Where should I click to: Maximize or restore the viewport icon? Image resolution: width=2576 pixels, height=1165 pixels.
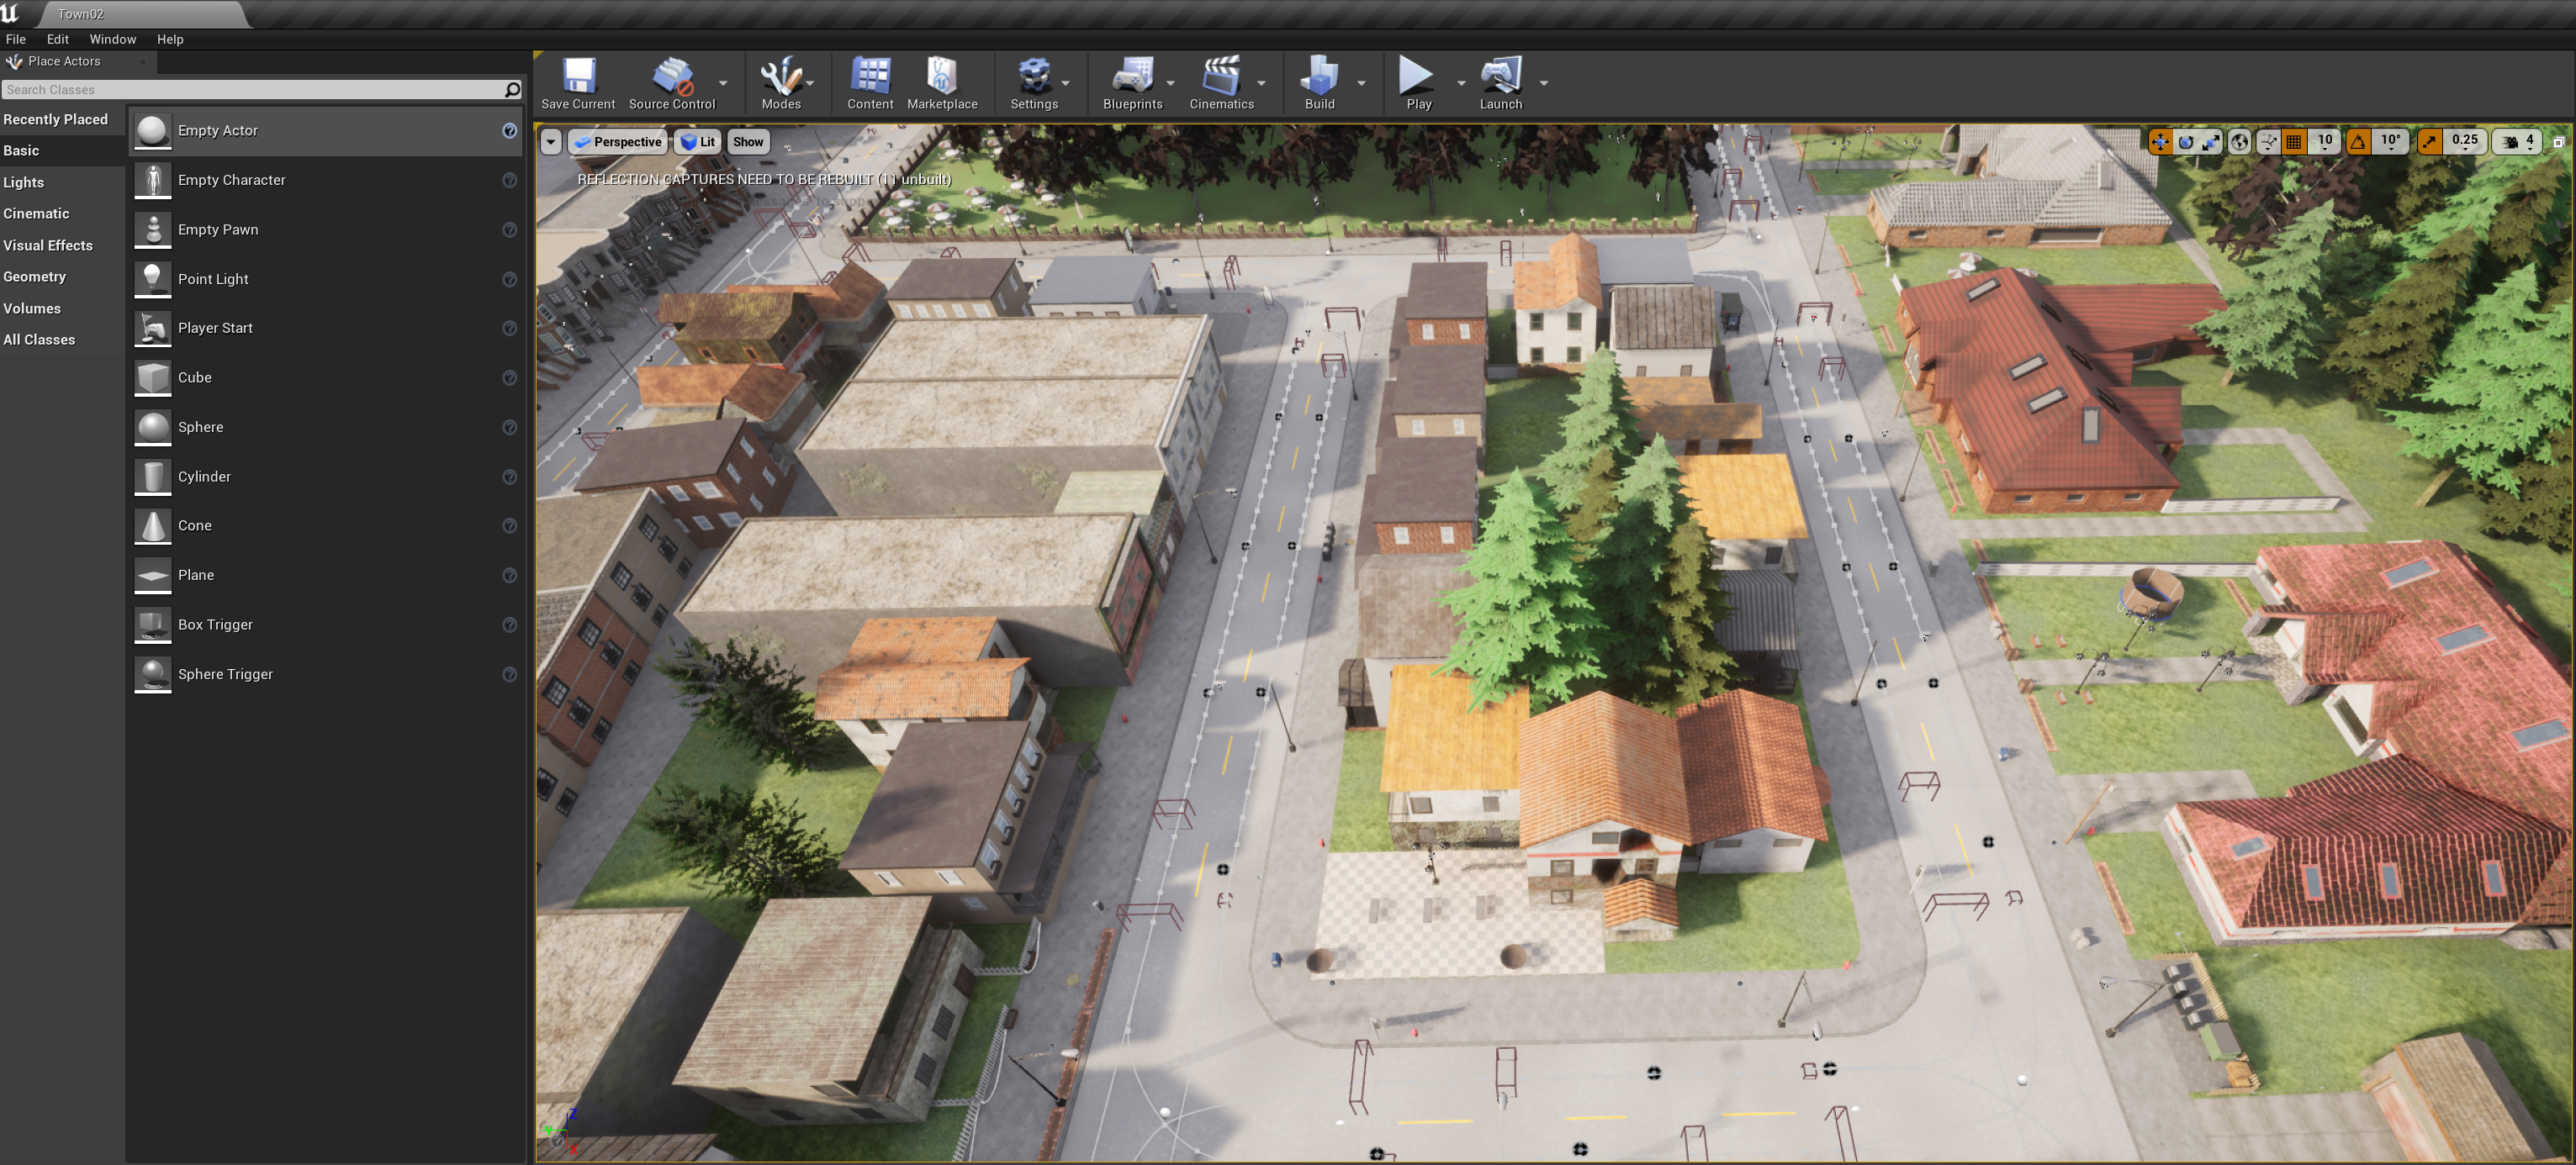(x=2559, y=143)
